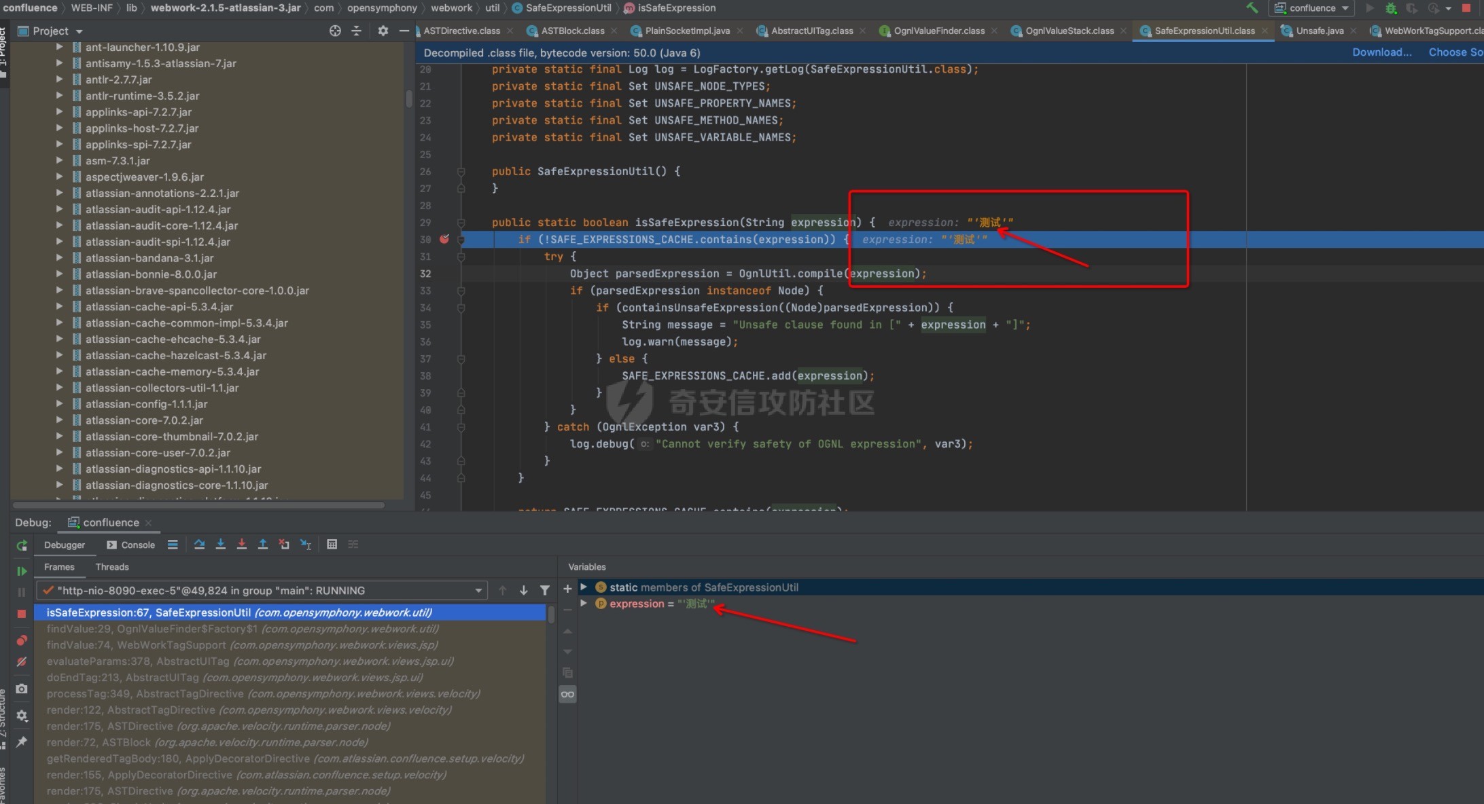1484x804 pixels.
Task: Open OgnlValueStack.class tab
Action: point(1070,31)
